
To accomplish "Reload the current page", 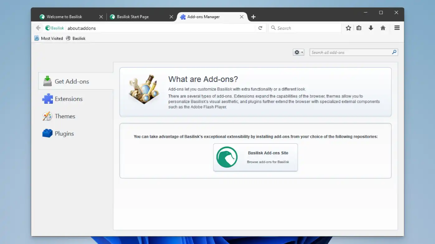I will point(260,28).
